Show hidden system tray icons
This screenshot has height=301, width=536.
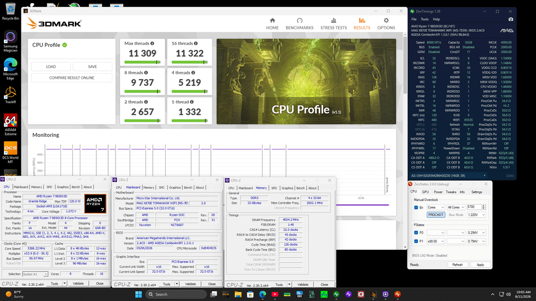[x=493, y=294]
